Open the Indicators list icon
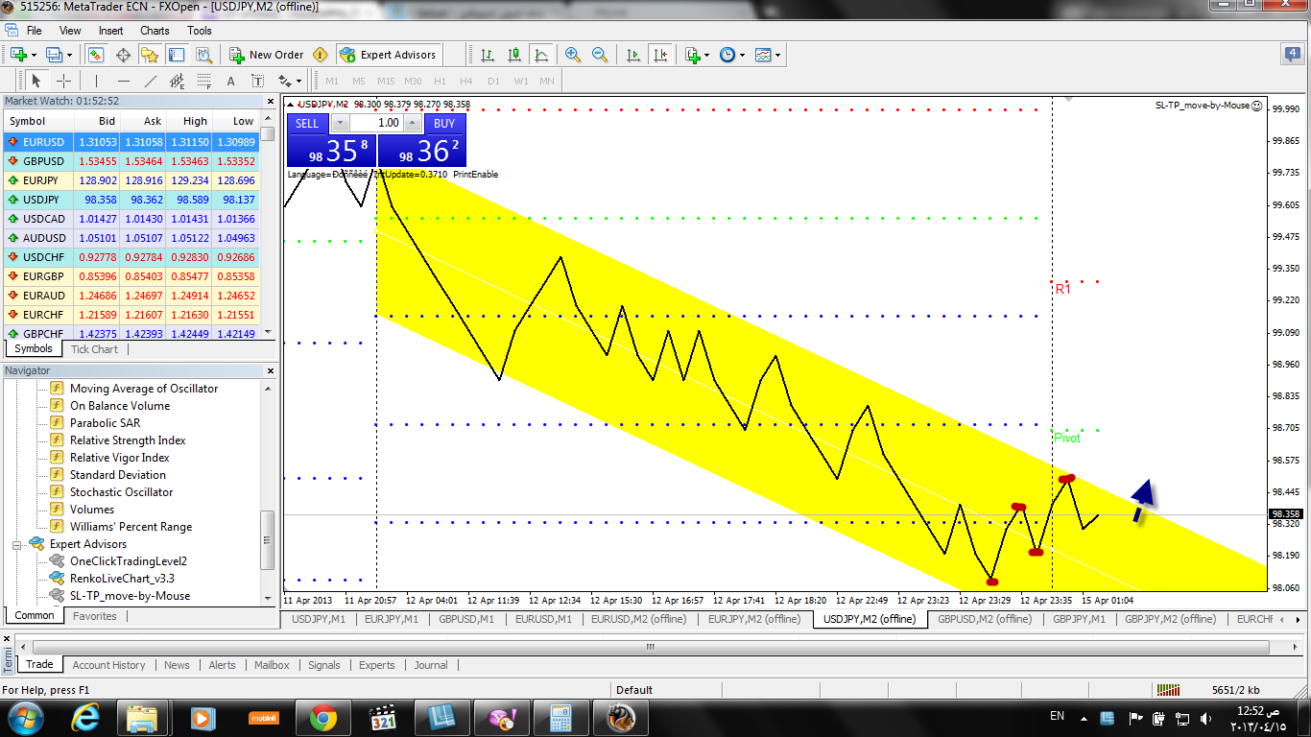The image size is (1311, 737). (693, 55)
